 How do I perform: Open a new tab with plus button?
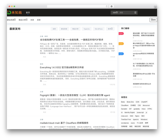pos(155,7)
